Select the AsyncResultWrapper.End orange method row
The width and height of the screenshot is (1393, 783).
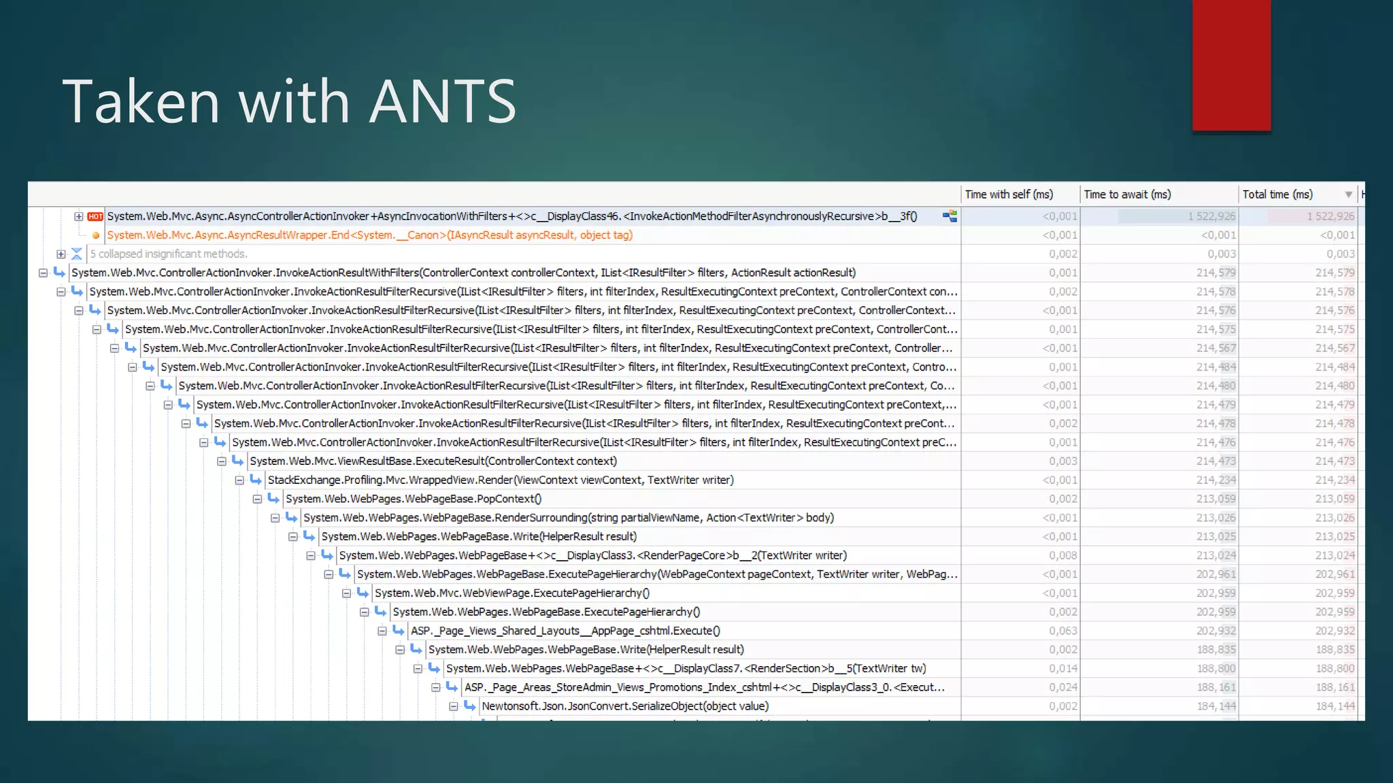tap(369, 235)
